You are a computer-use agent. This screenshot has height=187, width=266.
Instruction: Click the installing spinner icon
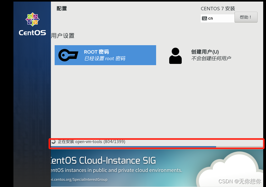pos(53,141)
